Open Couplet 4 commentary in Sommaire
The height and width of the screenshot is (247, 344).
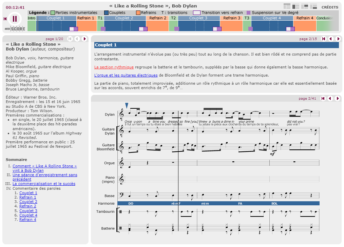point(28,215)
